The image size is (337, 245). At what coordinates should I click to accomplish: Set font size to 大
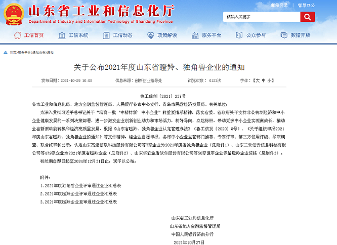tap(258, 80)
